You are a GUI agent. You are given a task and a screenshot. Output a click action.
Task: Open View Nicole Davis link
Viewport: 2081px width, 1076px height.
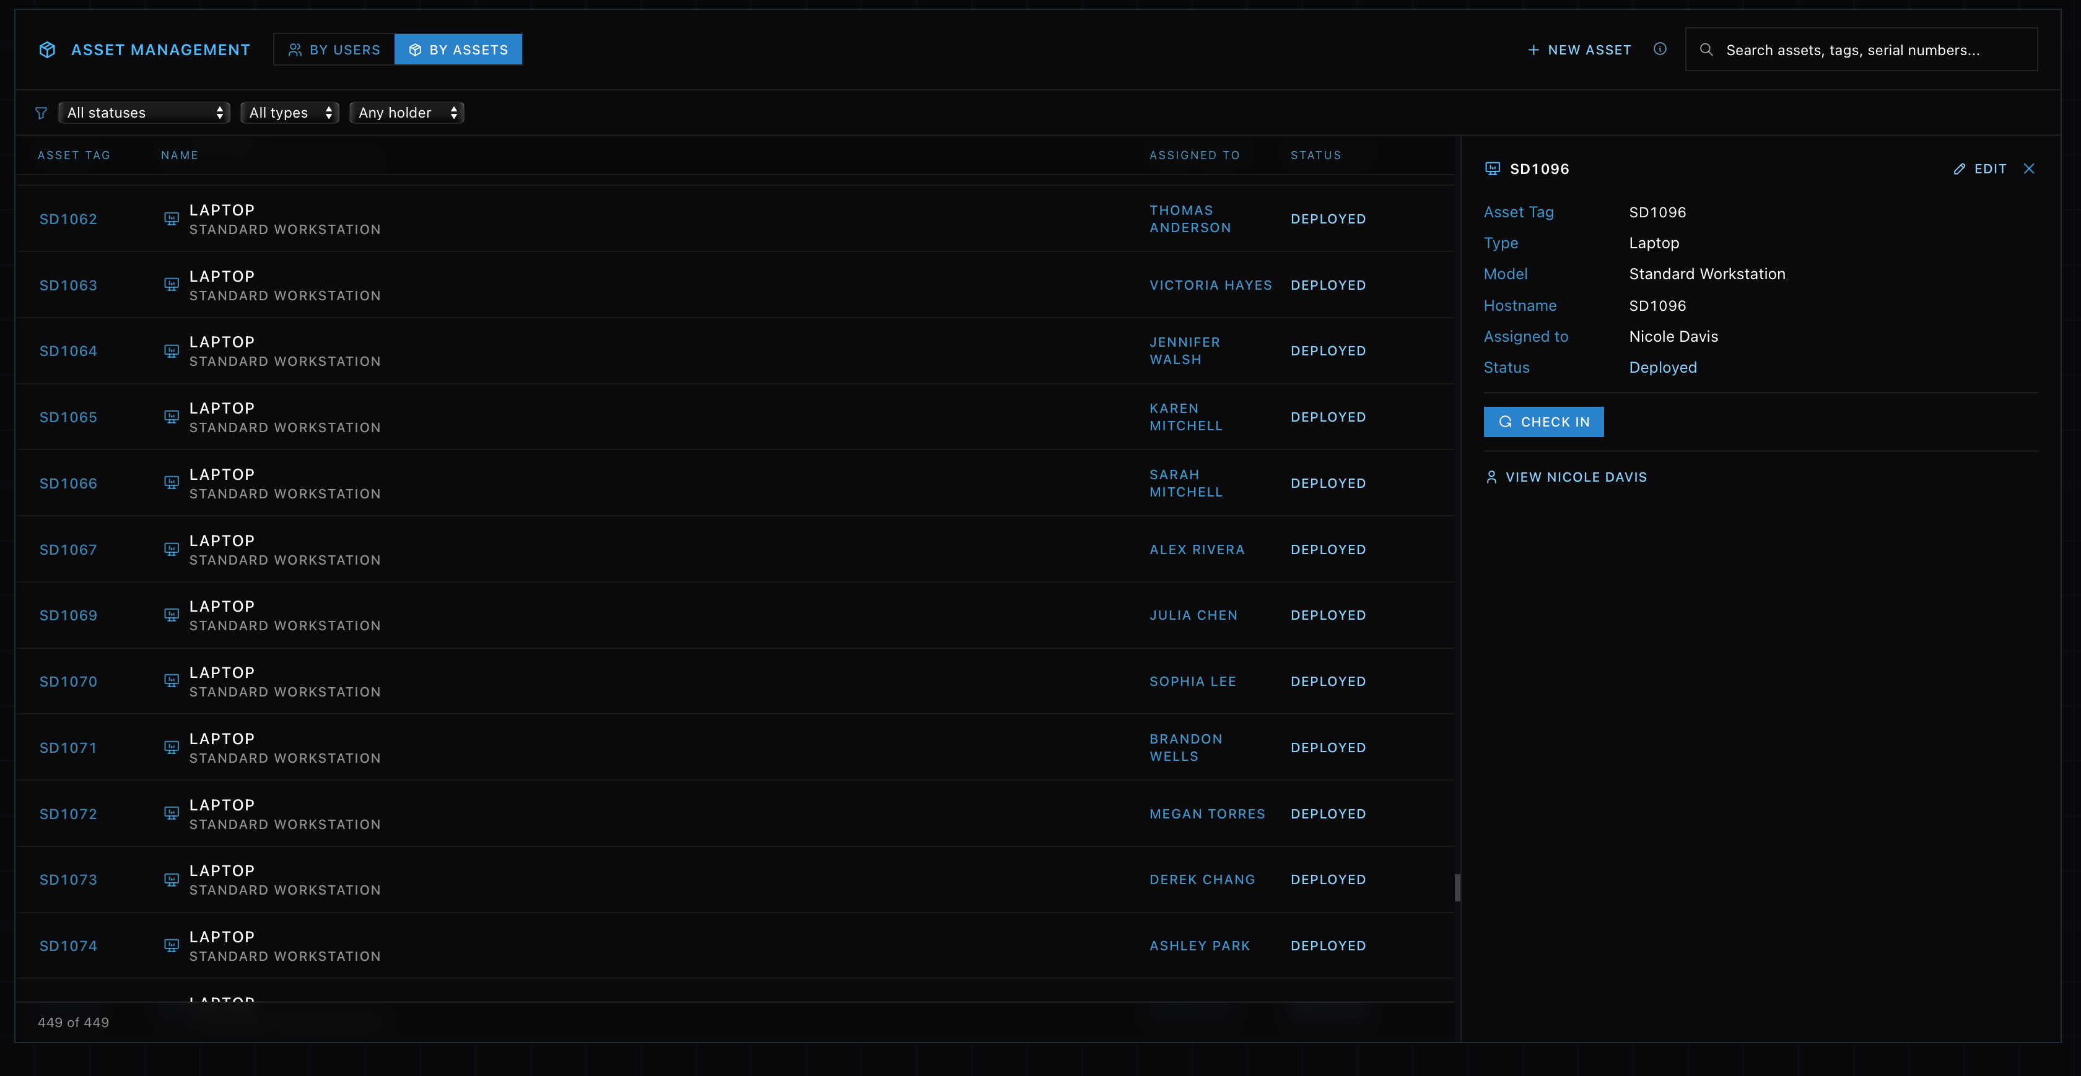(x=1566, y=477)
